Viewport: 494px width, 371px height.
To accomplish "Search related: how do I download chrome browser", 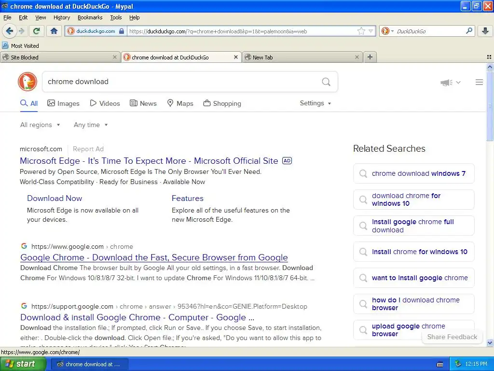I will 413,304.
